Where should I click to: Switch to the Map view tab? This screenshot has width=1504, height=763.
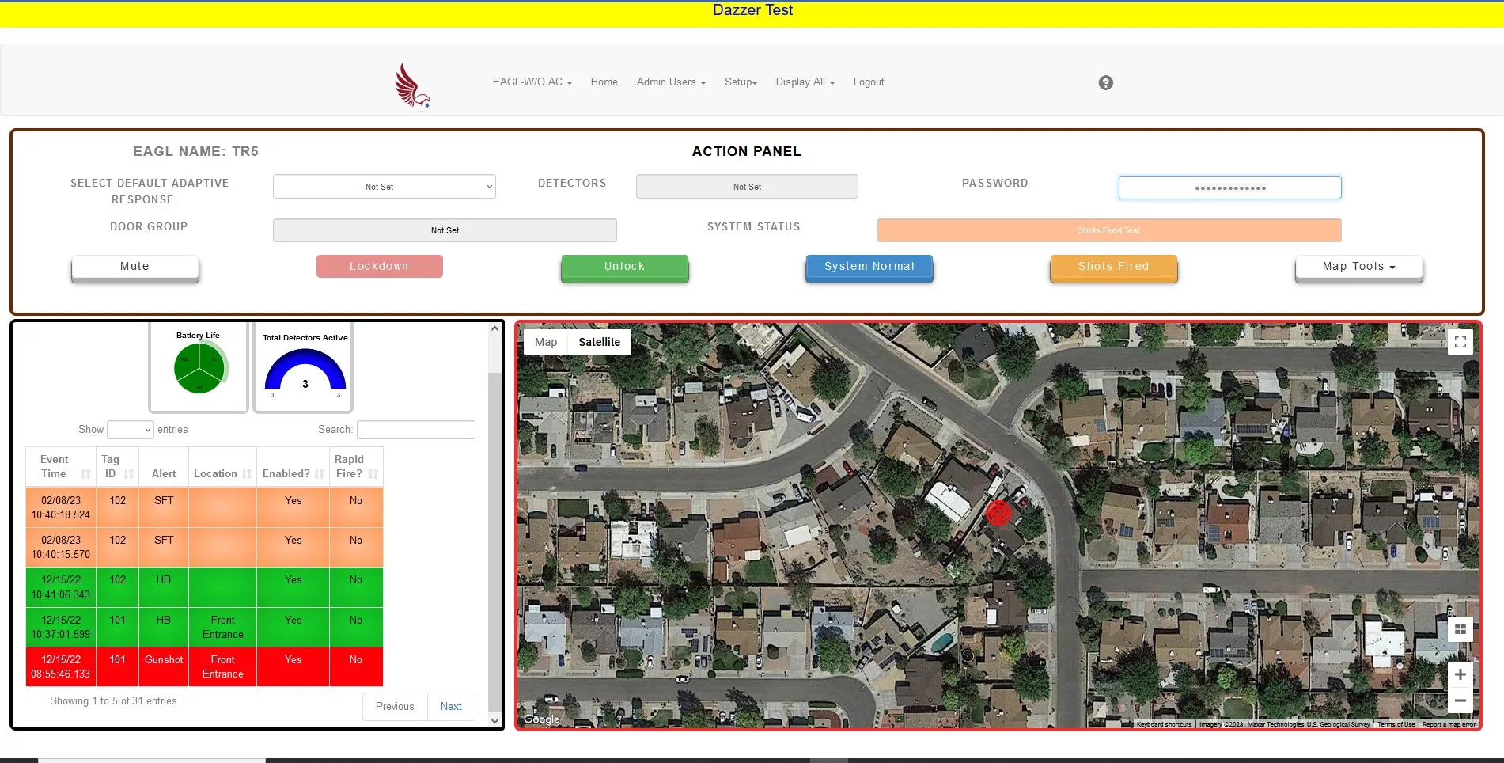pyautogui.click(x=546, y=342)
